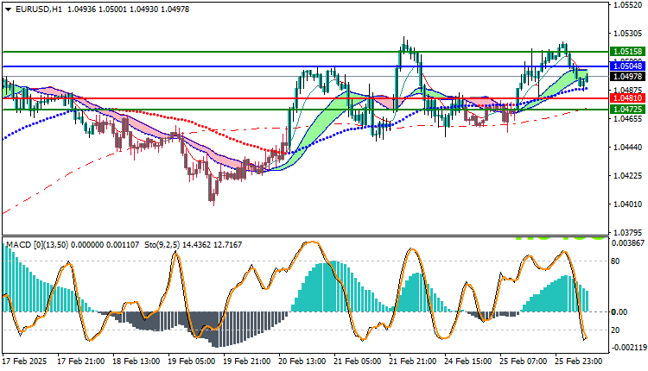Click the 19 Feb 21:00 time label
The width and height of the screenshot is (648, 371).
247,362
